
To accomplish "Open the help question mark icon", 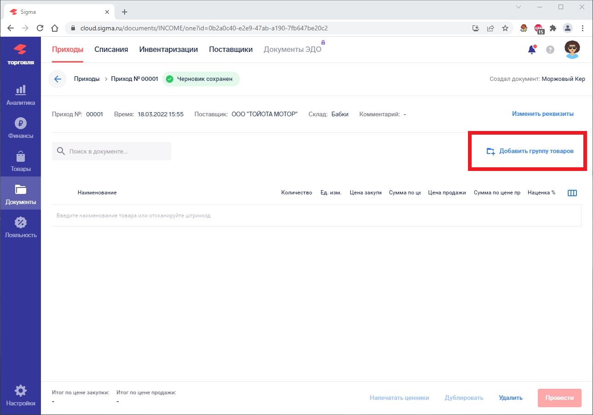I will (x=550, y=50).
